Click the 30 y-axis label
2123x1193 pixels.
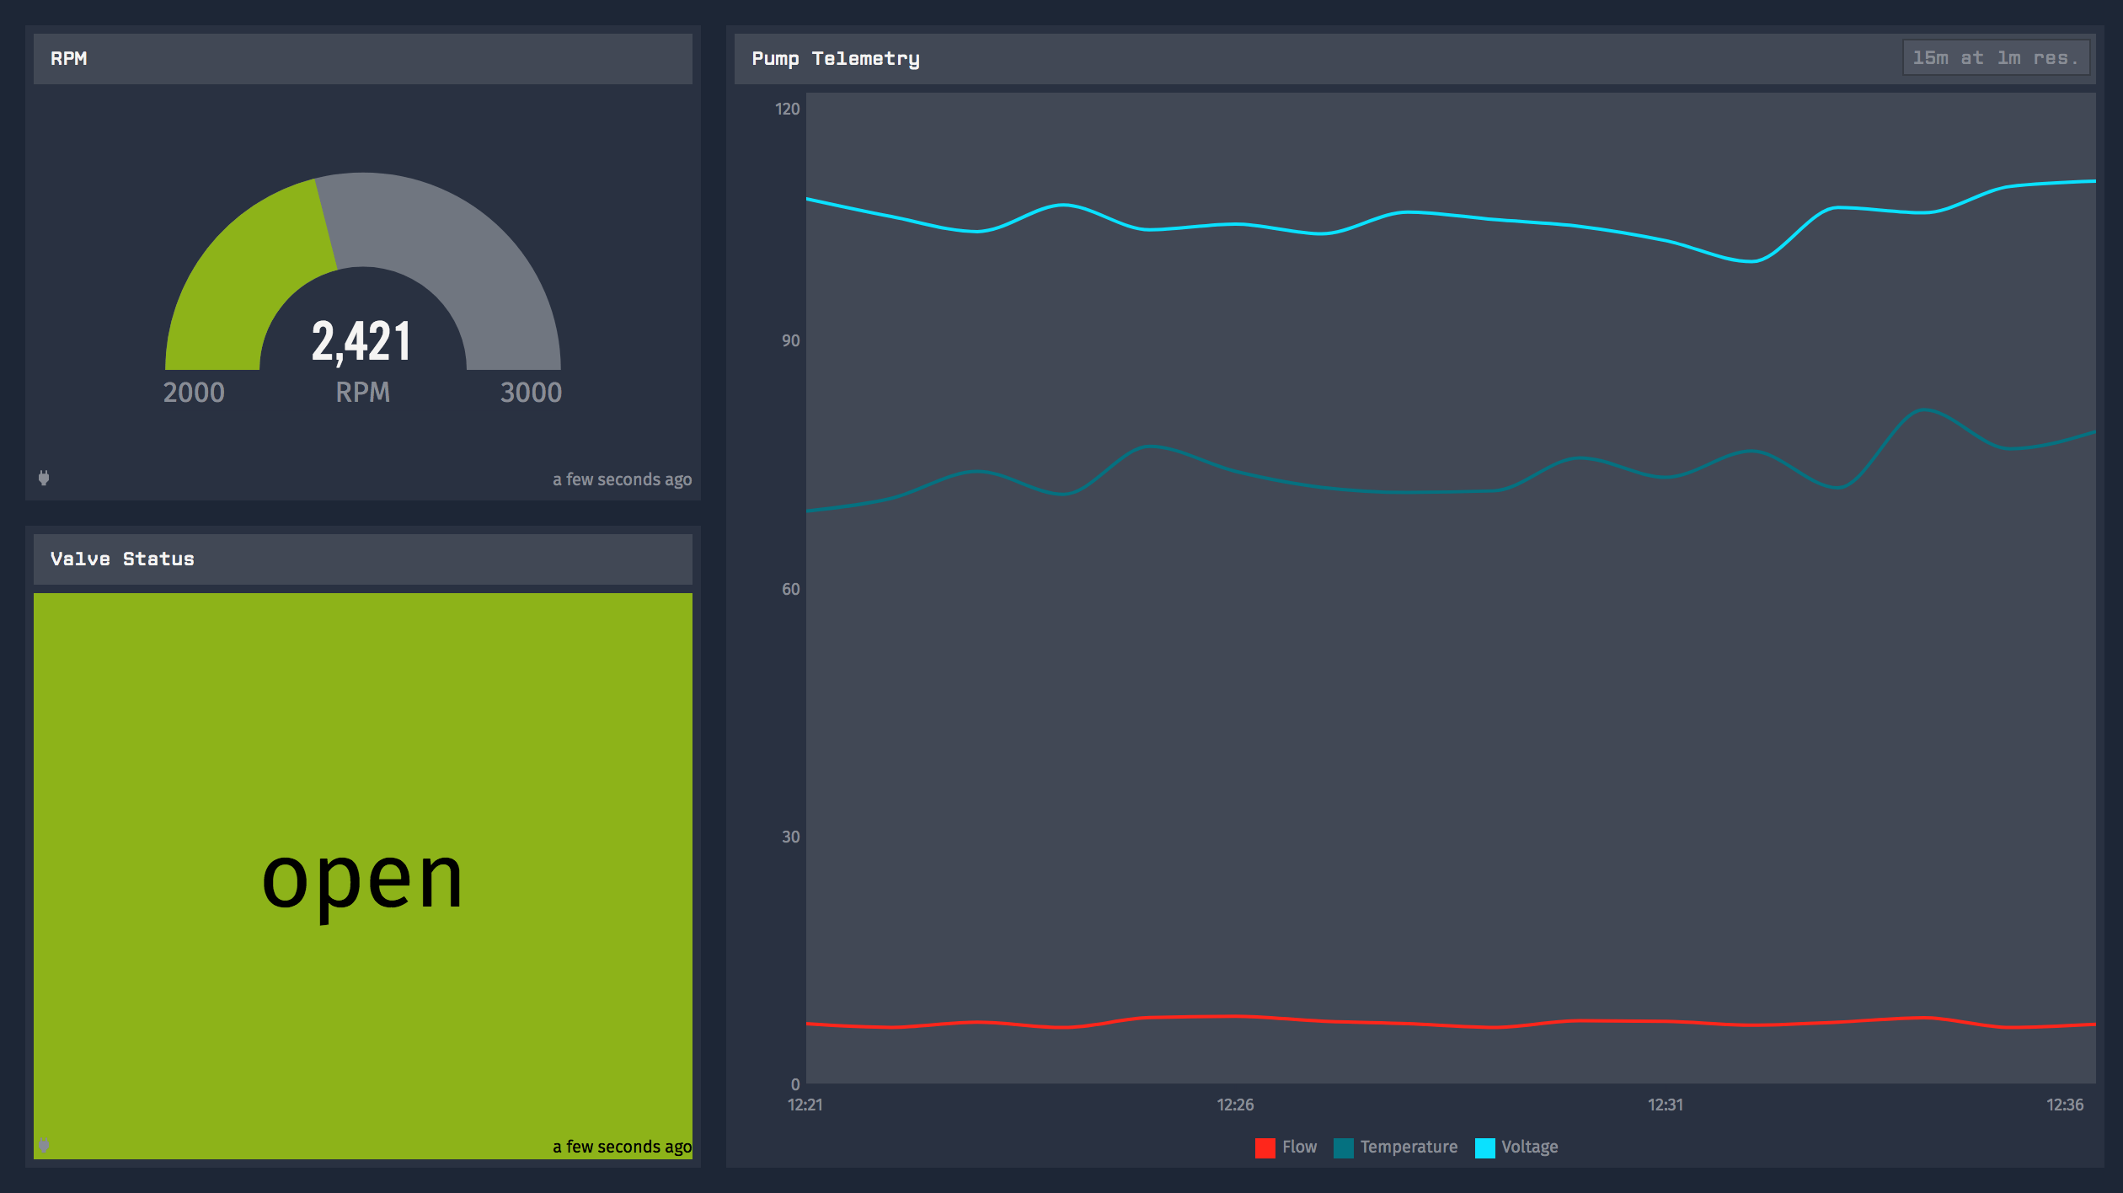pyautogui.click(x=790, y=837)
